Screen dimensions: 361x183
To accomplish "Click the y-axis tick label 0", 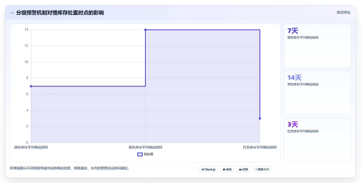I will pyautogui.click(x=27, y=143).
